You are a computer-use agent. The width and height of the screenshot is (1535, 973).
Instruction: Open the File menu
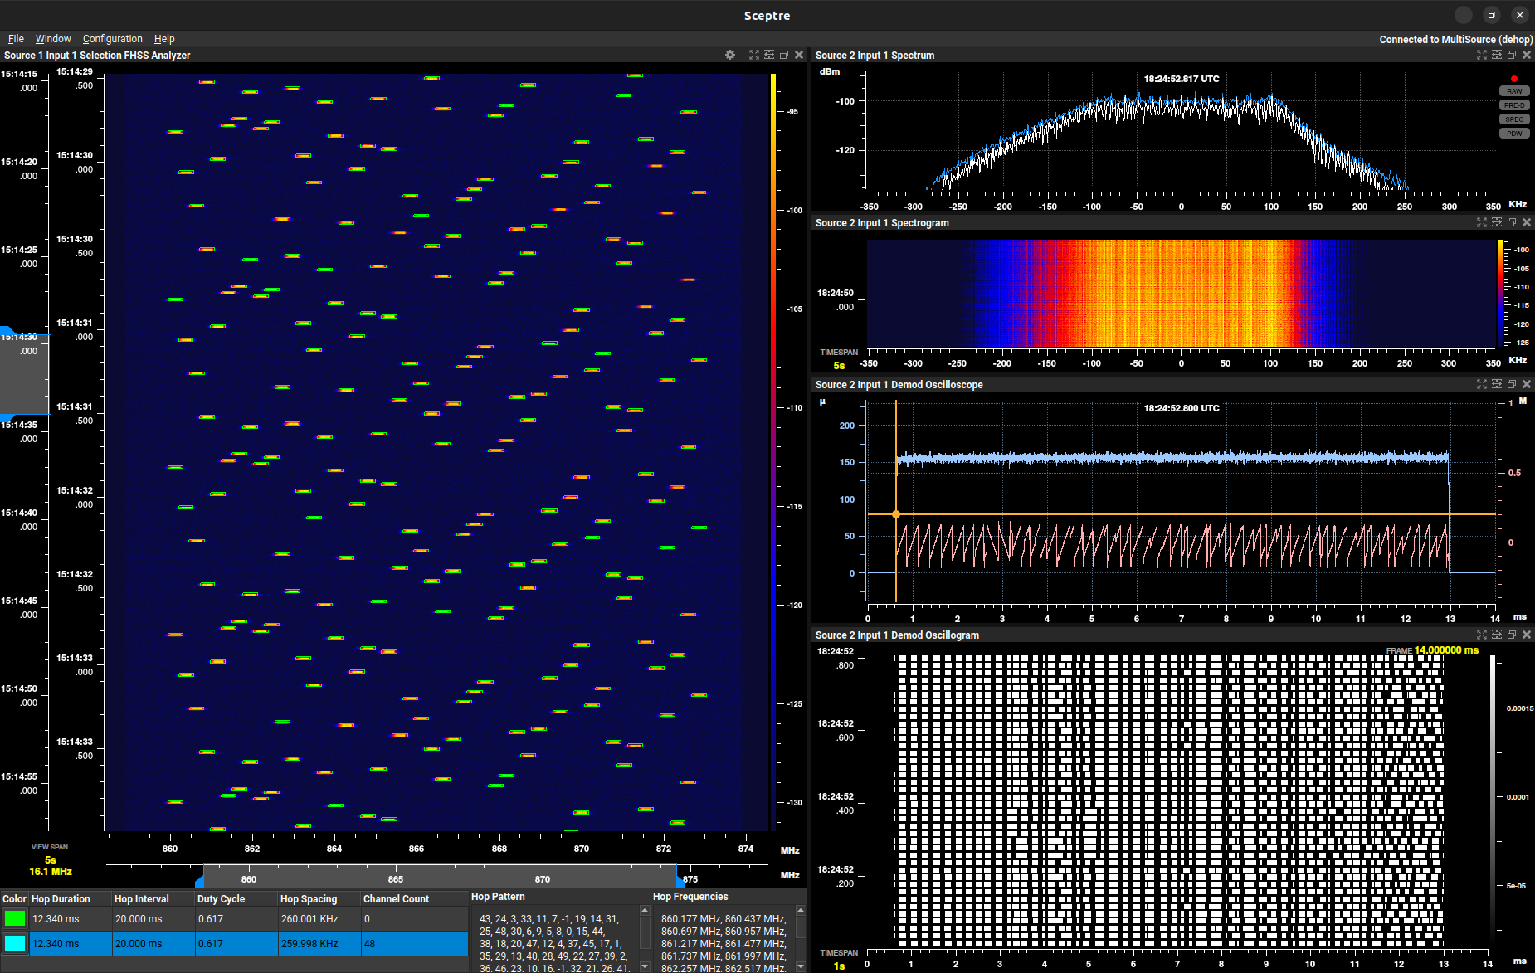pos(16,39)
